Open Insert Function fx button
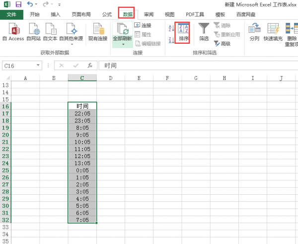This screenshot has height=244, width=298. click(90, 66)
